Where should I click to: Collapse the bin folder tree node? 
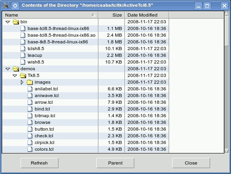[8, 22]
